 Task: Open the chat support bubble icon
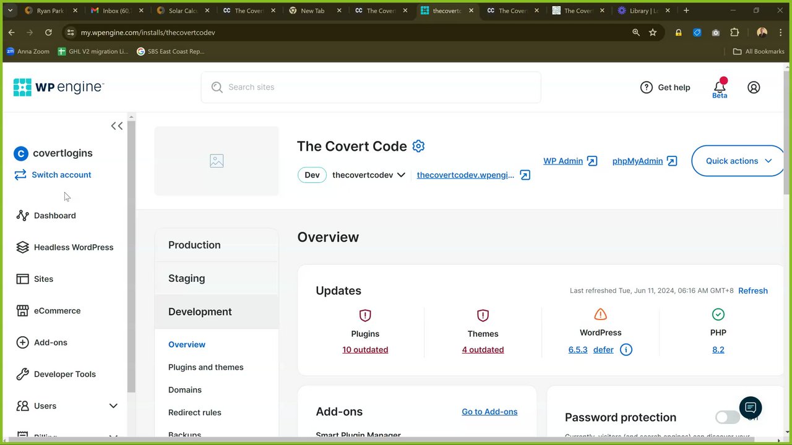click(751, 408)
